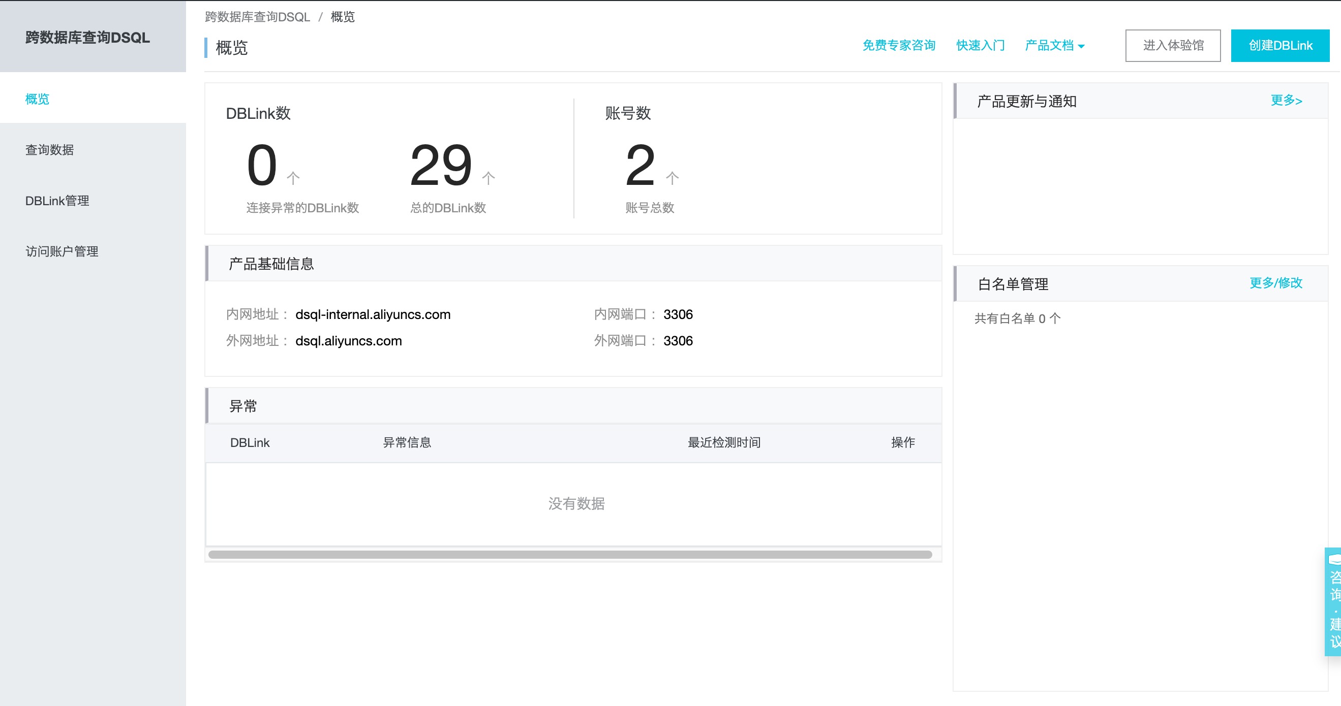Click the 创建DBLink button
1341x706 pixels.
click(x=1280, y=45)
